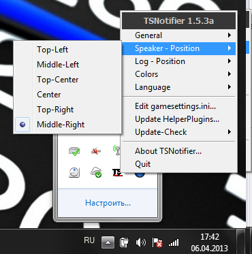
Task: Expand the Update-Check submenu
Action: [179, 132]
